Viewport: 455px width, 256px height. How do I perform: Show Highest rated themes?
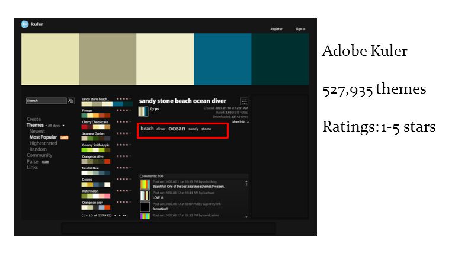[43, 143]
